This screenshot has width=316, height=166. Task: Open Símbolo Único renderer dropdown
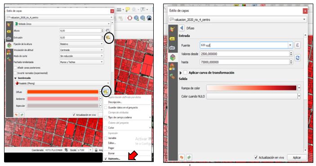click(x=62, y=24)
